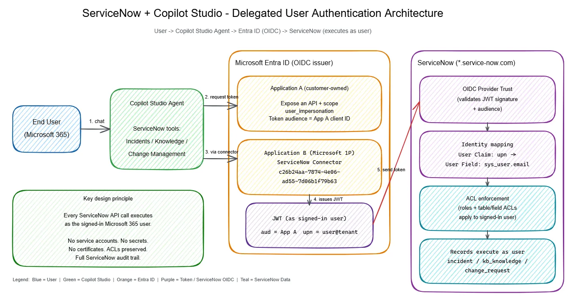Click 'Expose an API + scope' text

point(309,104)
